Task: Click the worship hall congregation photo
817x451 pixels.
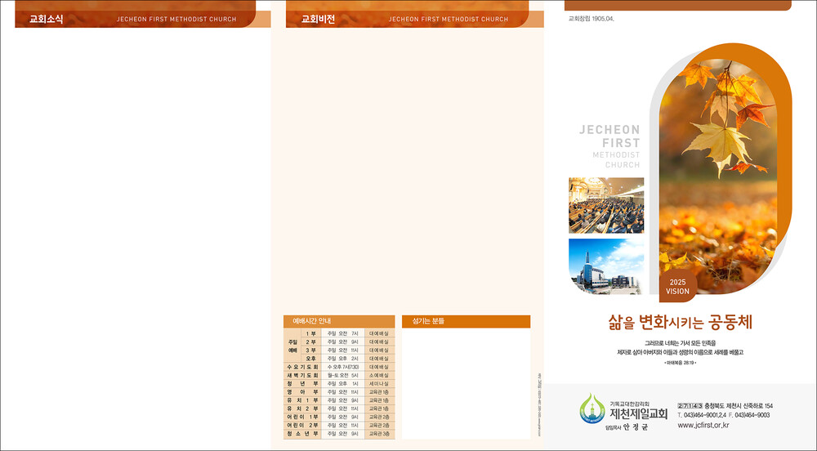Action: [x=605, y=205]
